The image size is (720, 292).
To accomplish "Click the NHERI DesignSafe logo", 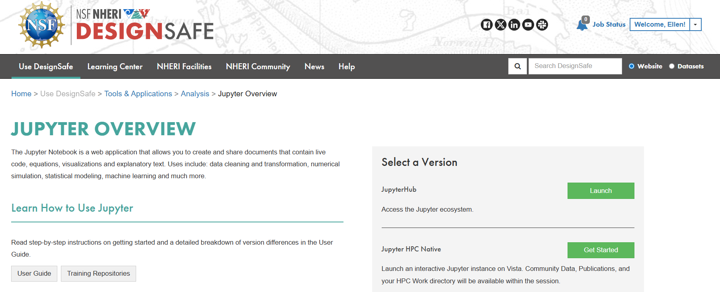I will tap(145, 25).
